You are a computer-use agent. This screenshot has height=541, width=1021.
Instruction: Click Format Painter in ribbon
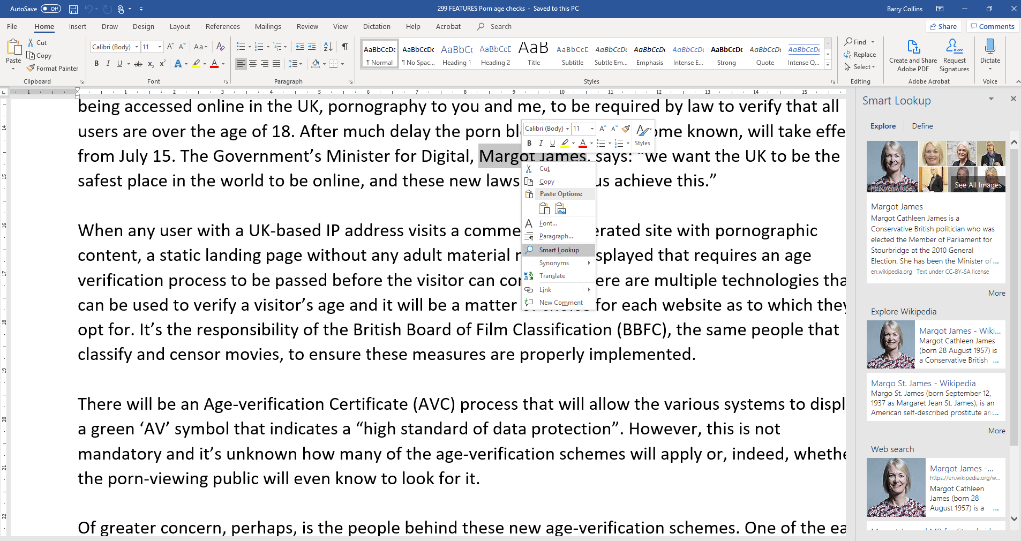pos(53,69)
